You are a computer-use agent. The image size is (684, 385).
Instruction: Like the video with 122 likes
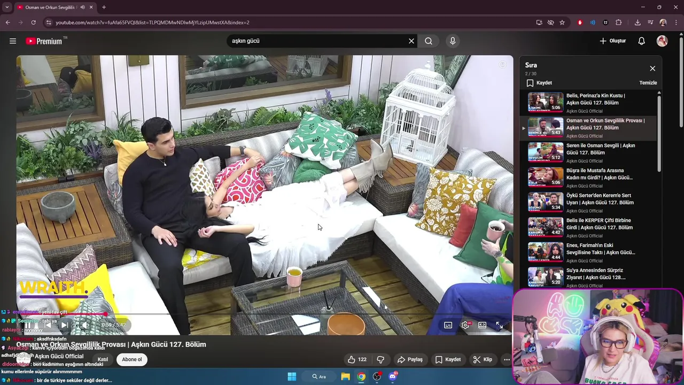(357, 359)
